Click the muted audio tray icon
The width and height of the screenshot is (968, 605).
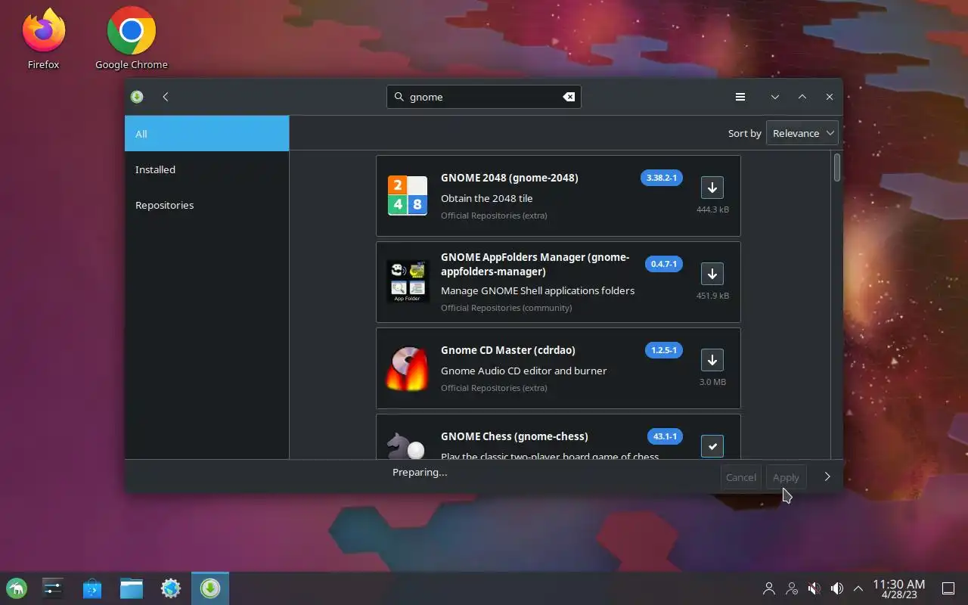[x=814, y=588]
